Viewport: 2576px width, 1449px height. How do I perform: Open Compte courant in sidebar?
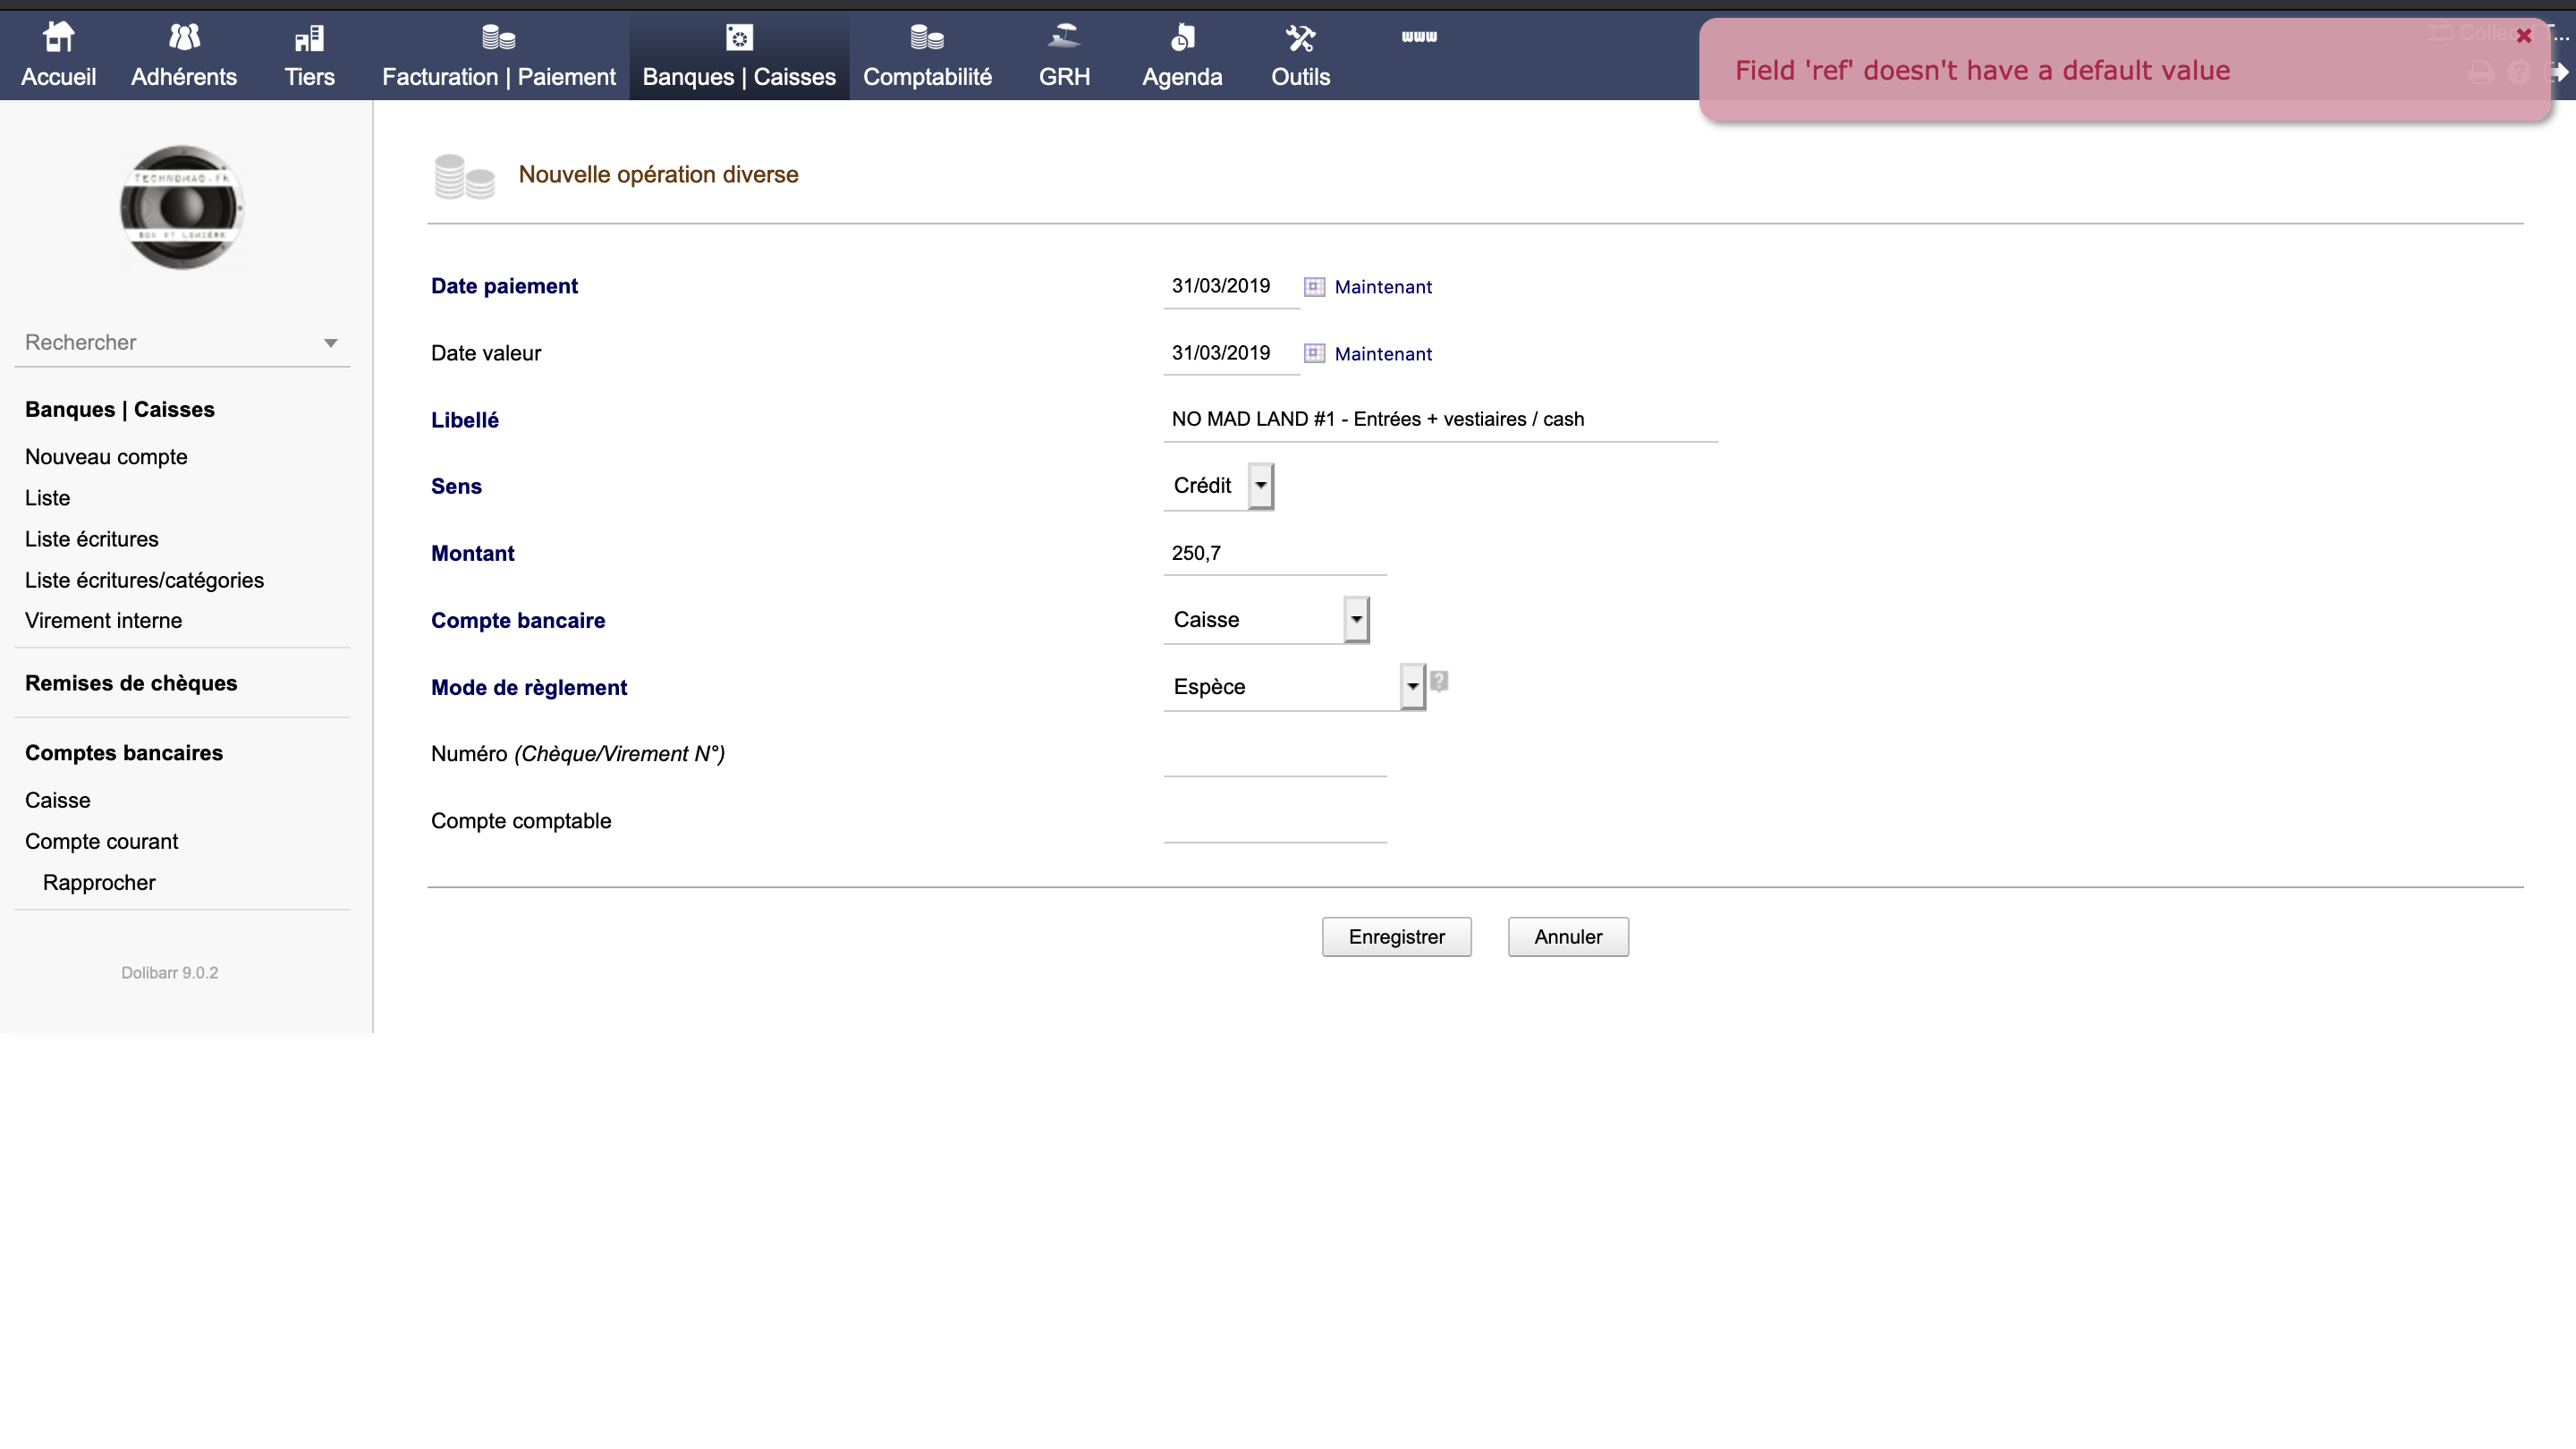pyautogui.click(x=101, y=841)
